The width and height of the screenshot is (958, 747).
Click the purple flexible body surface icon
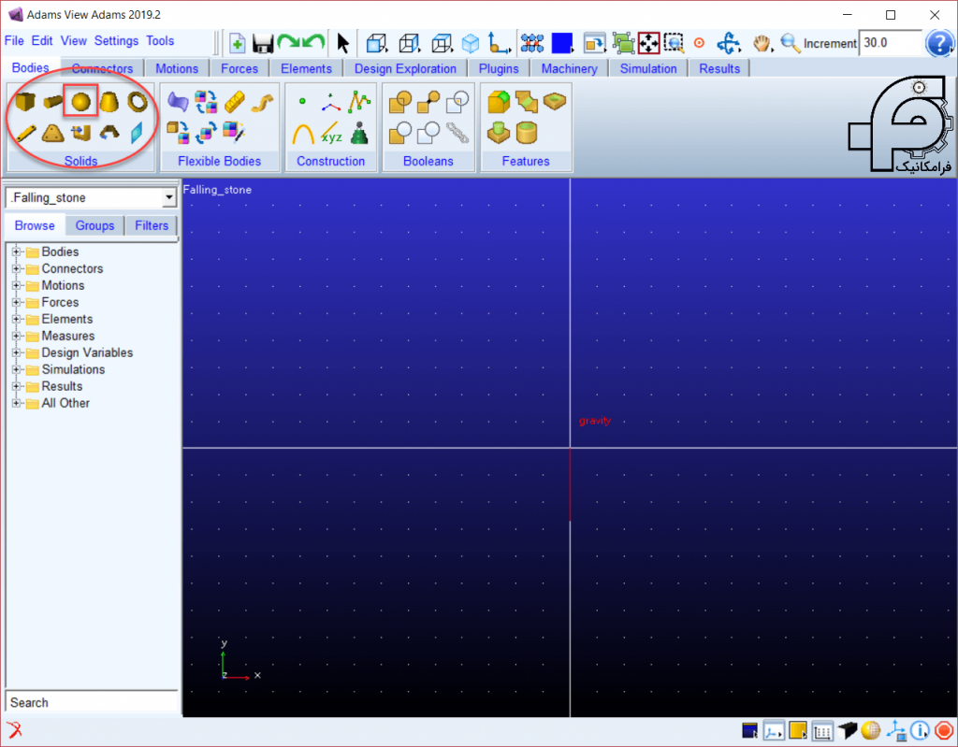click(x=178, y=101)
